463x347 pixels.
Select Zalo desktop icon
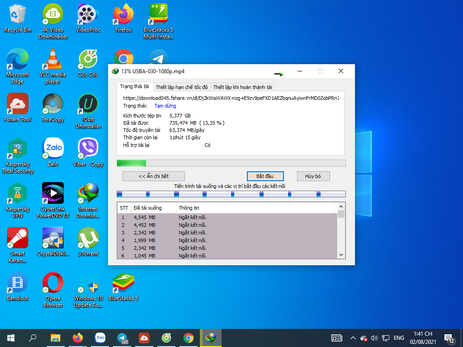(53, 153)
